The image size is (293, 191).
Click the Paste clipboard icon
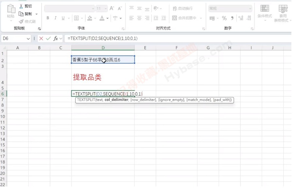point(11,8)
